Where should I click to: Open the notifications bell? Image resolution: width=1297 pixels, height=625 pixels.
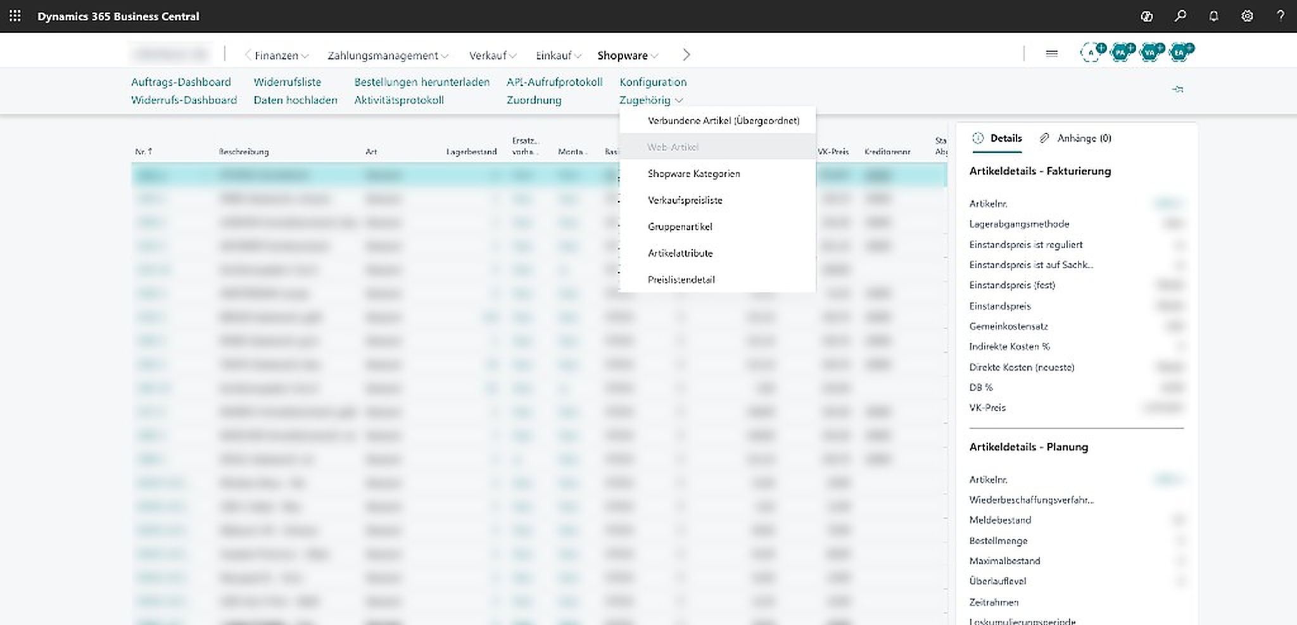[x=1213, y=16]
